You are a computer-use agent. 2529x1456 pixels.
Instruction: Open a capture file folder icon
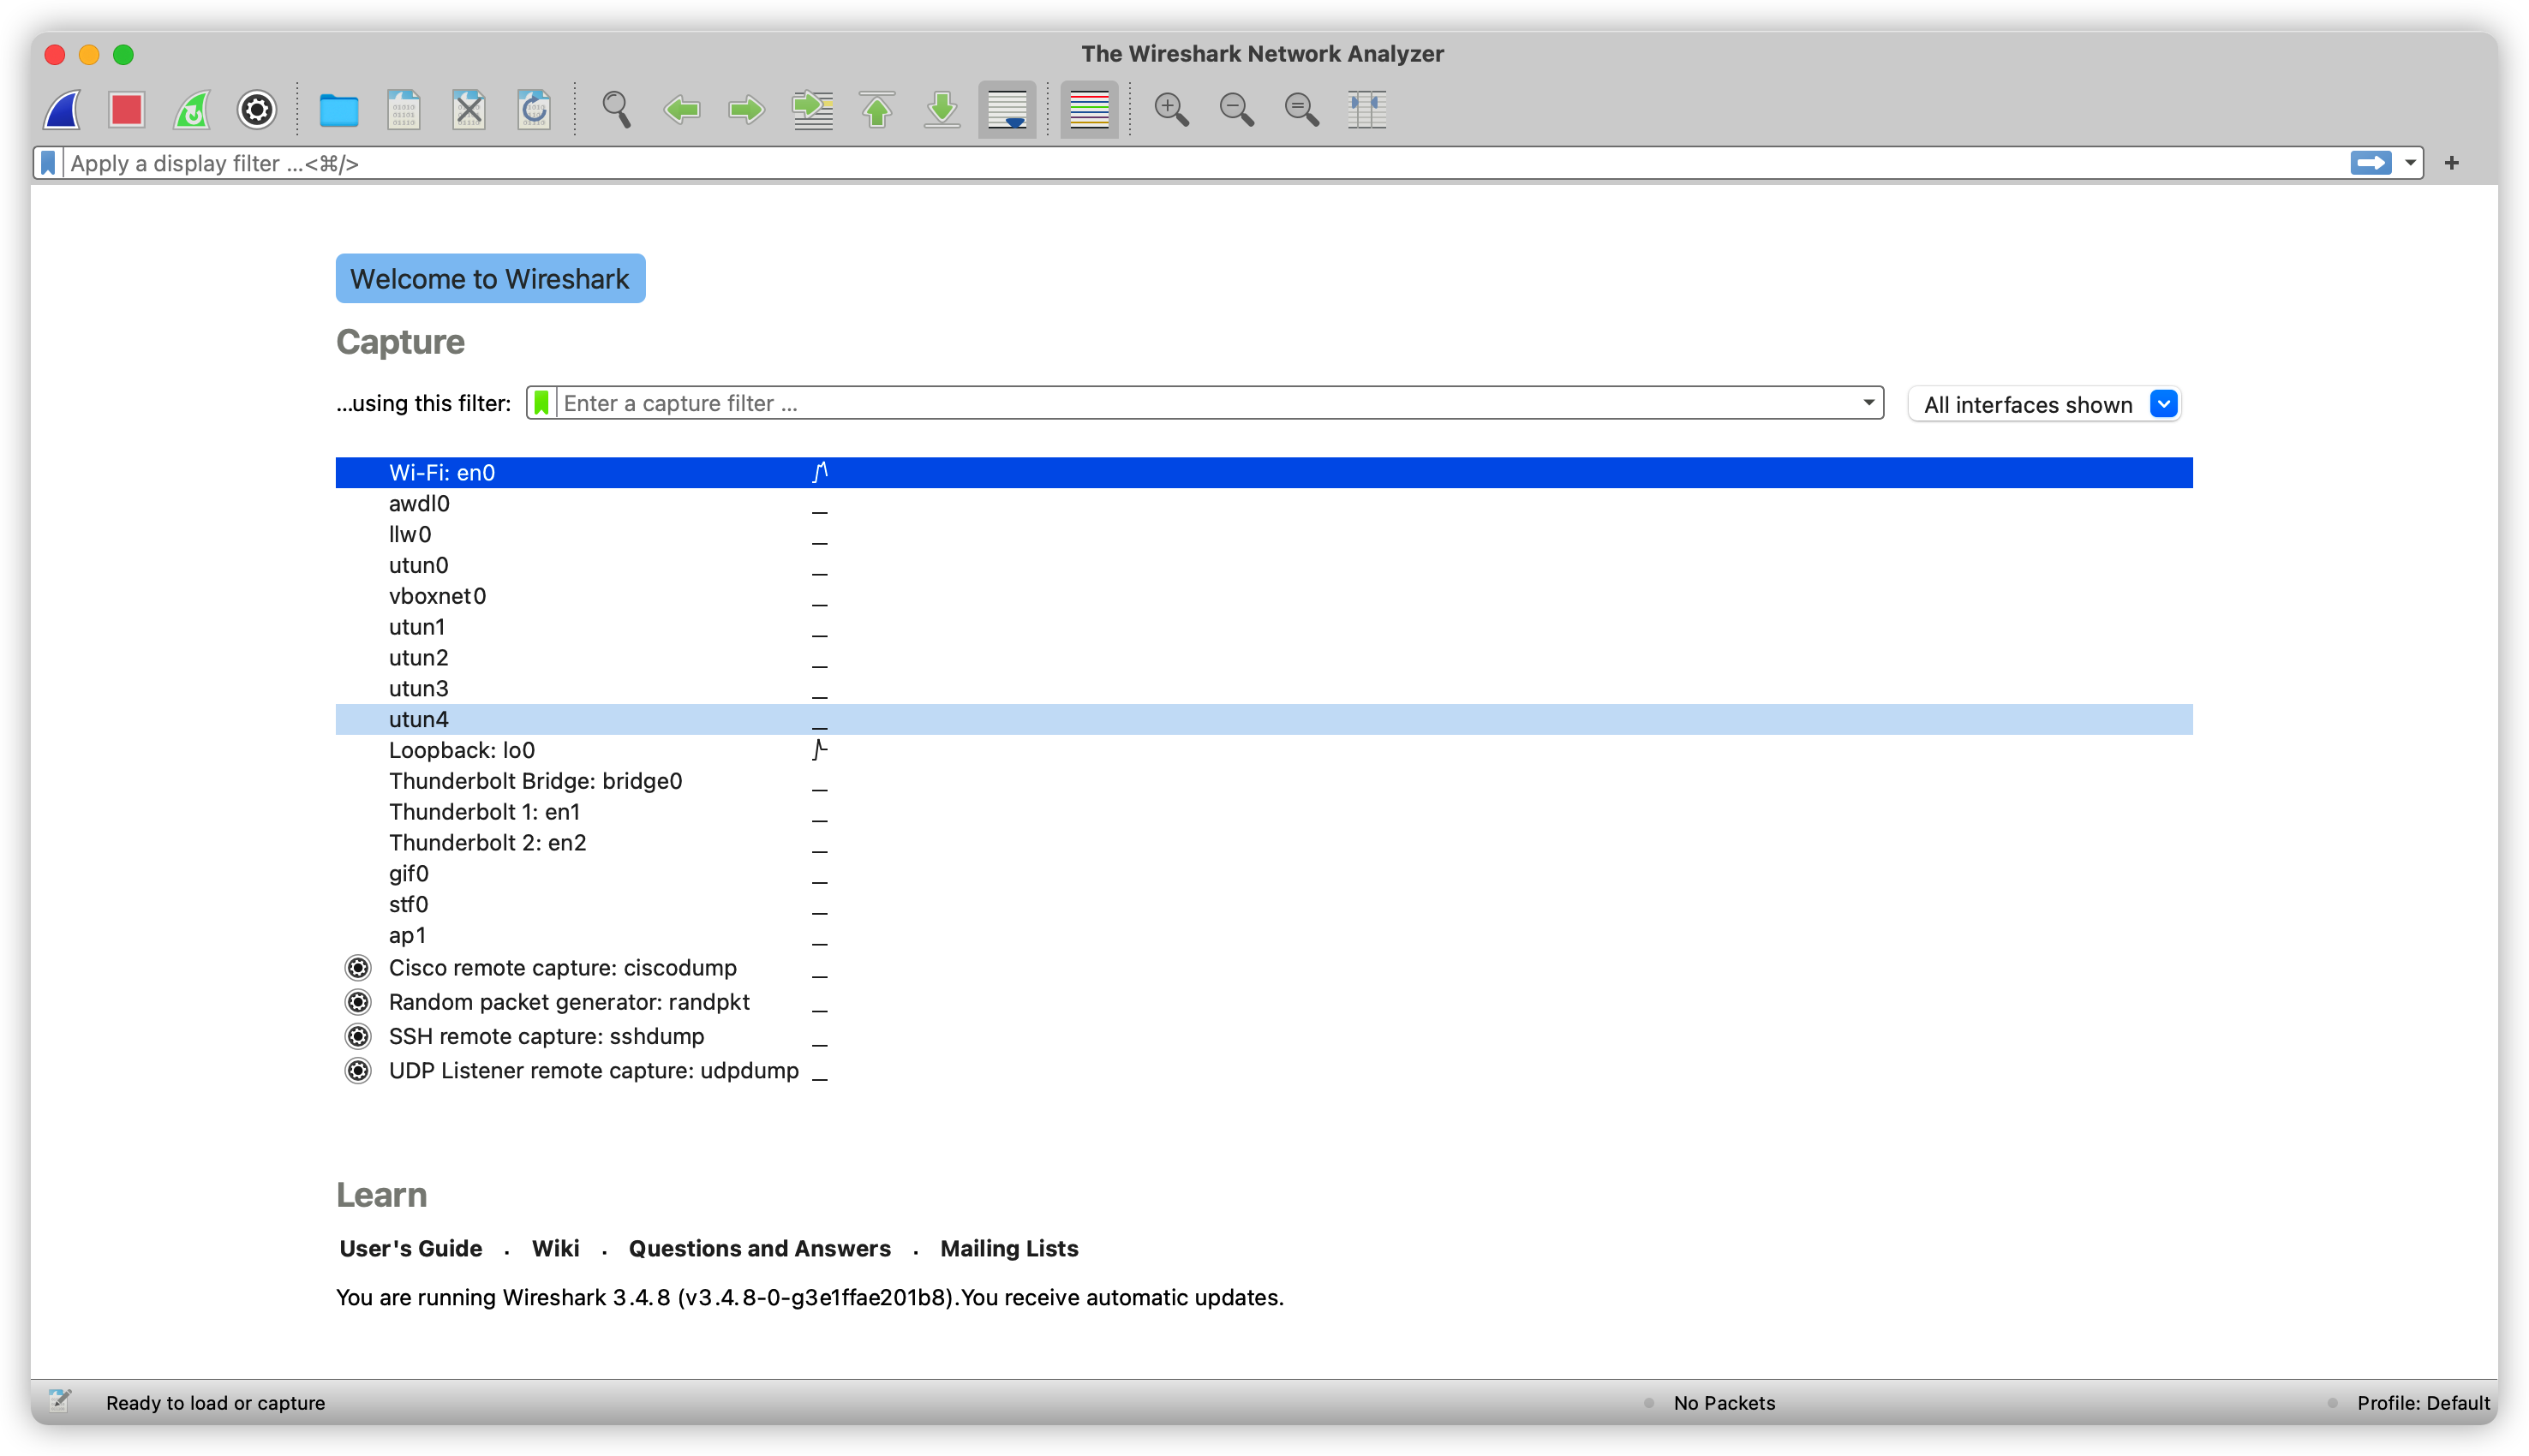[x=339, y=109]
